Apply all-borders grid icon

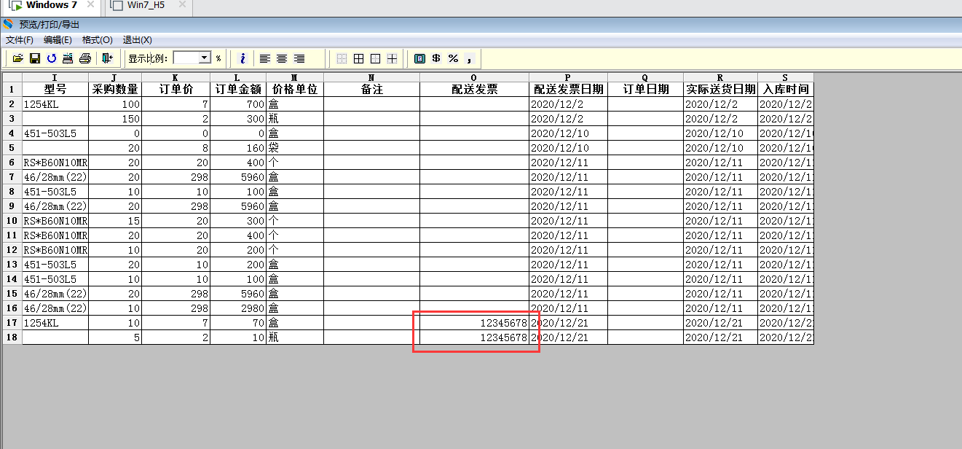358,58
